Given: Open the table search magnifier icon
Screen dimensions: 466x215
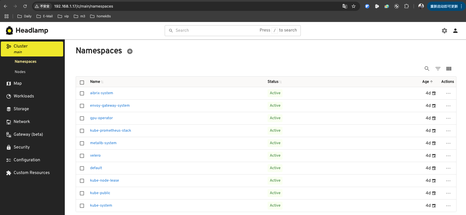Looking at the screenshot, I should click(427, 69).
